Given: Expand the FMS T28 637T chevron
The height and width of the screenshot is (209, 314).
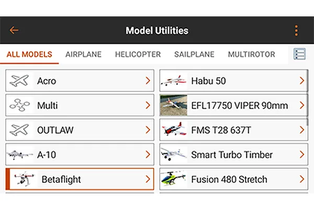Looking at the screenshot, I should (x=302, y=130).
